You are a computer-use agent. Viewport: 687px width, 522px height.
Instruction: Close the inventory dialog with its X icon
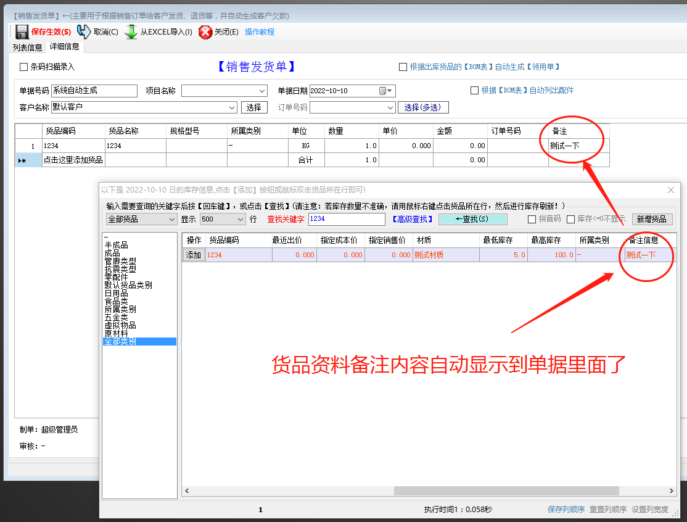click(671, 190)
